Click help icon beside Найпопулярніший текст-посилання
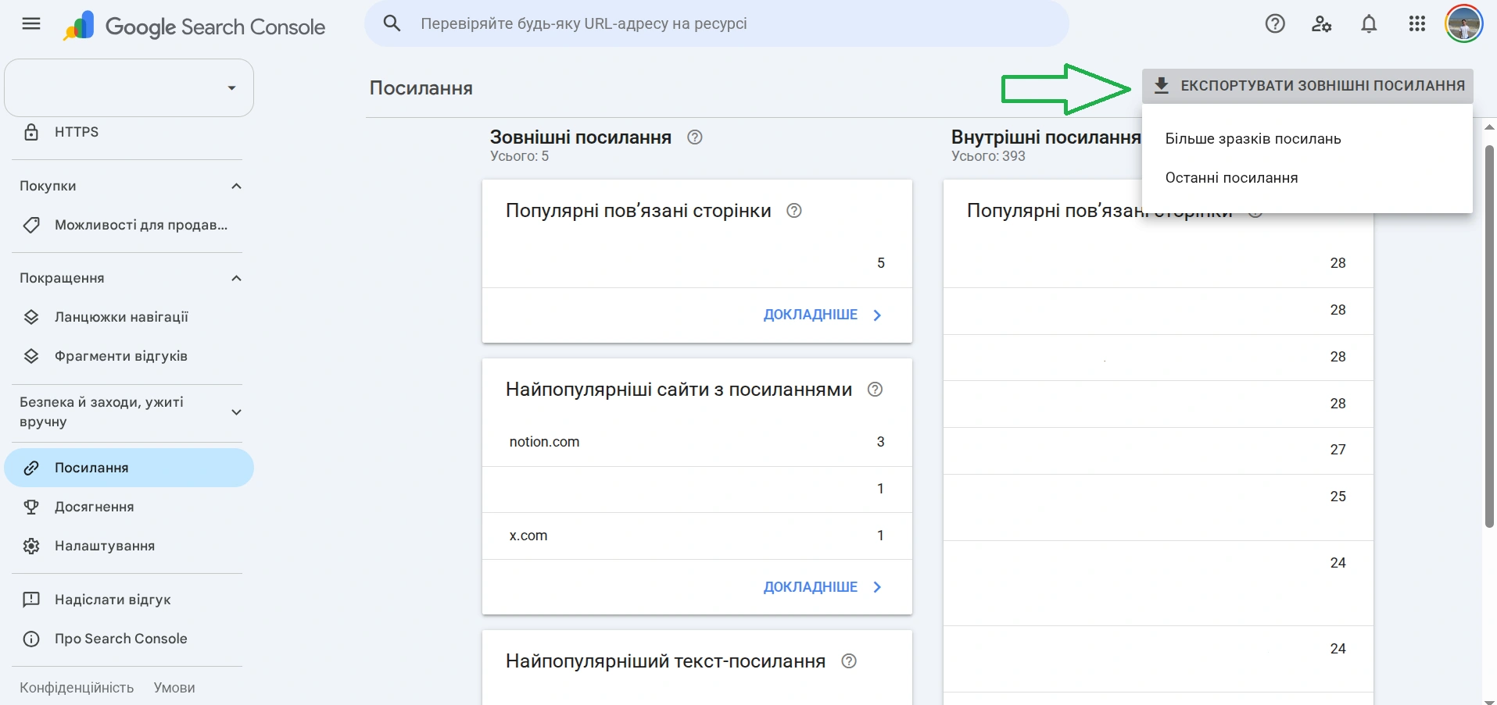 (848, 661)
